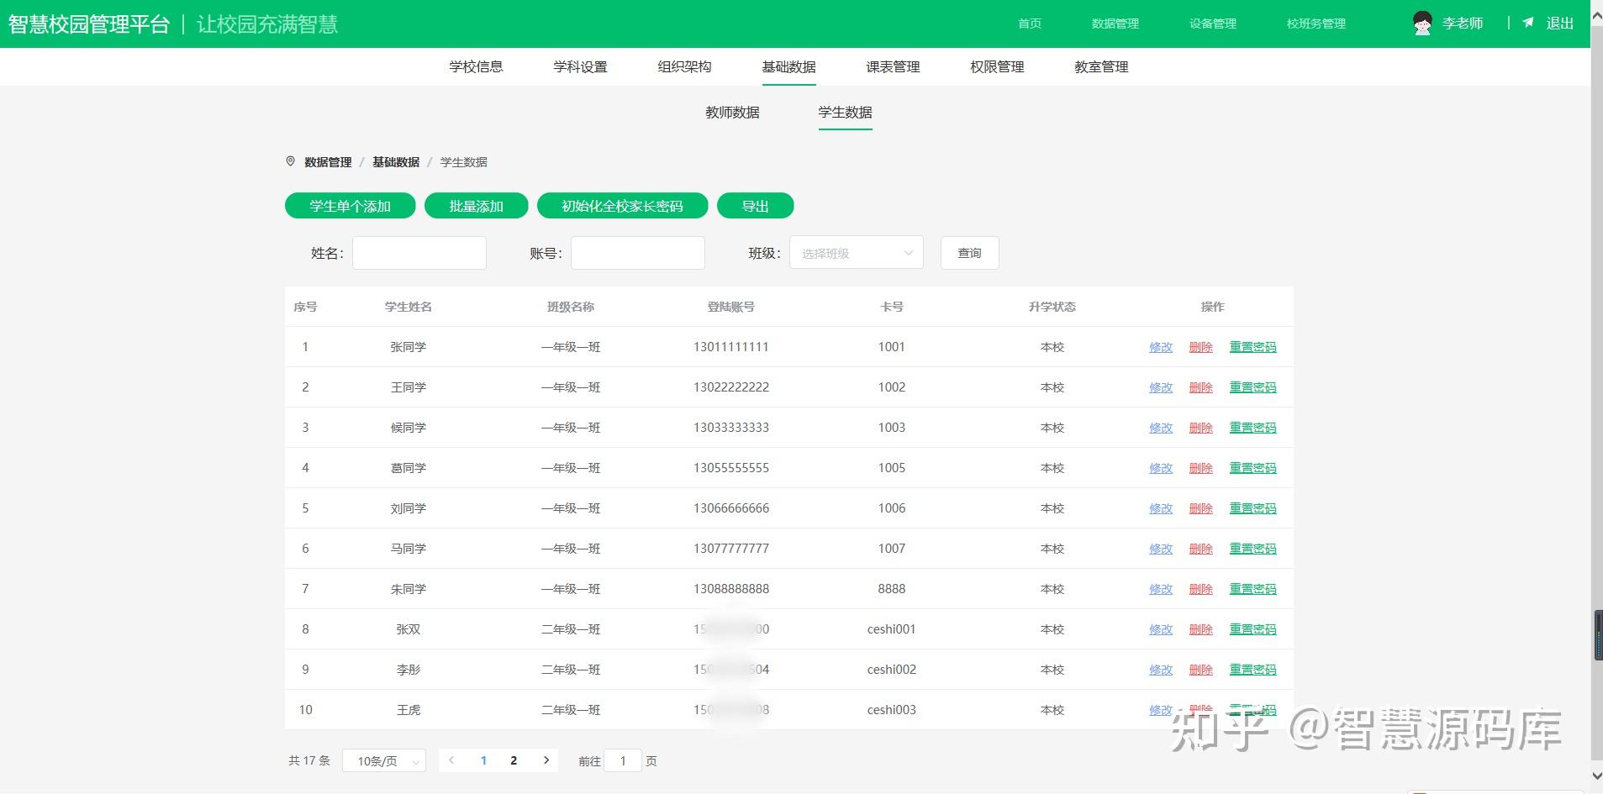Click 修改 for 葛同学
The width and height of the screenshot is (1603, 794).
(1161, 468)
